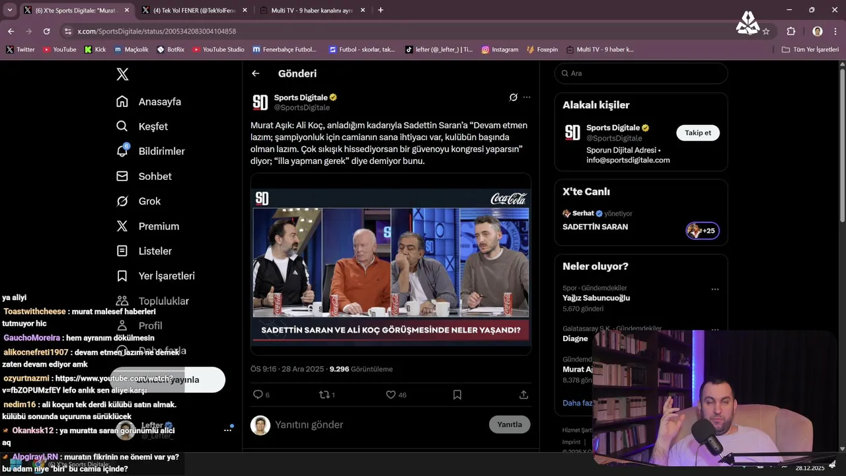Open the Diagne trending topic
The width and height of the screenshot is (846, 476).
(x=575, y=338)
